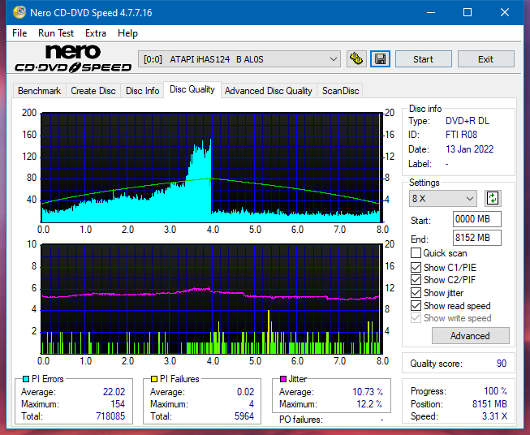Screen dimensions: 530x435
Task: Close the Nero CD-DVD Speed window
Action: pos(505,12)
